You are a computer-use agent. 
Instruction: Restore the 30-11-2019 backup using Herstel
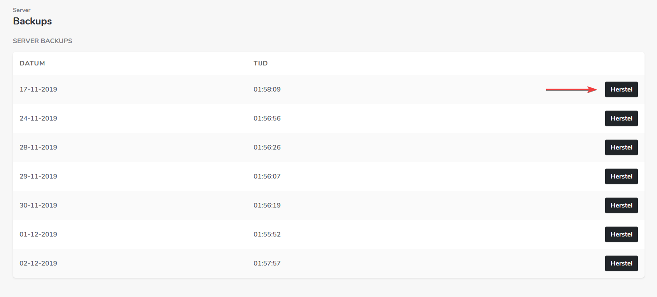(x=621, y=205)
